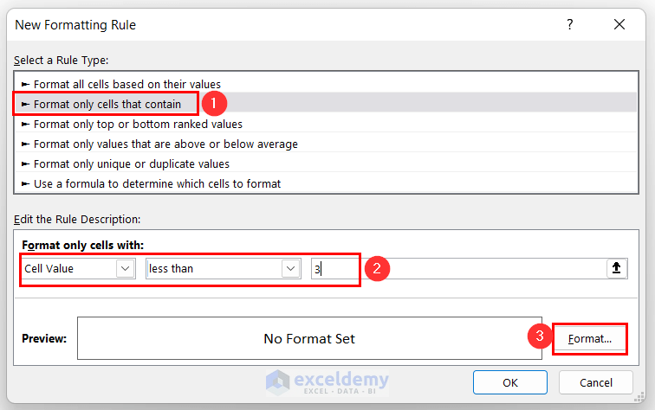Choose 'Format only top or bottom ranked values'

coord(138,124)
